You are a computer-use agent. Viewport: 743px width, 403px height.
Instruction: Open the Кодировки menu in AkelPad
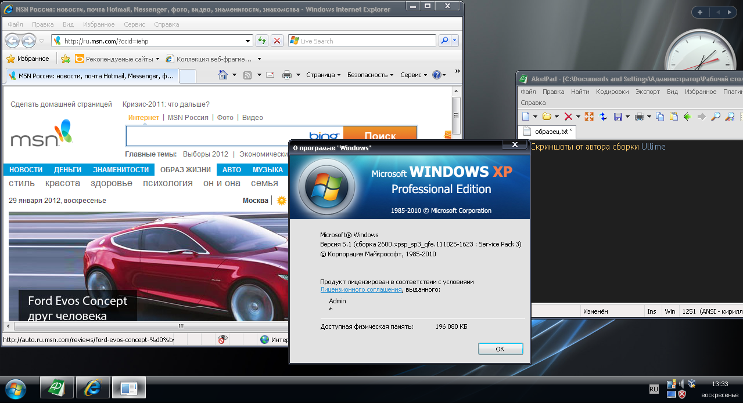612,92
